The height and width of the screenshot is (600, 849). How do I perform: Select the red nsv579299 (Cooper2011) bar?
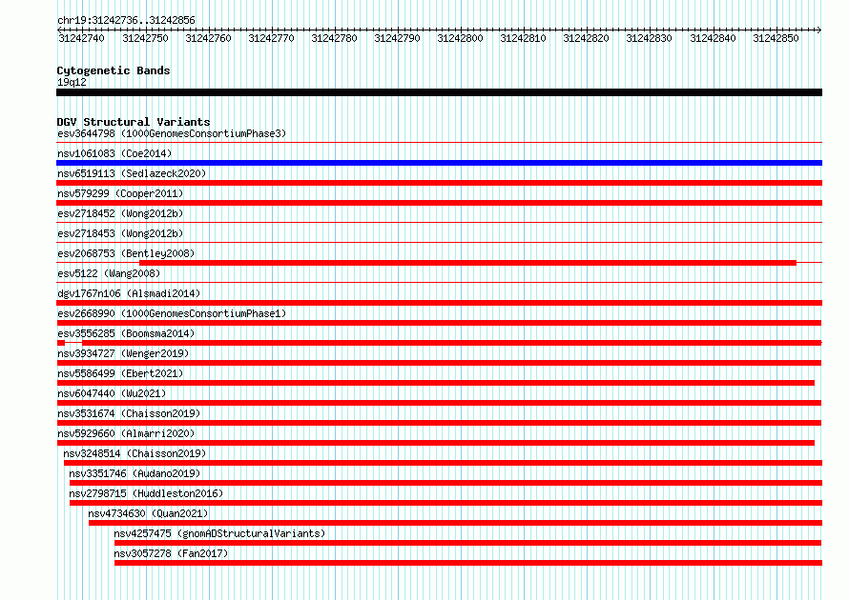click(x=439, y=203)
